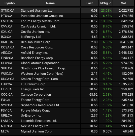Open Denison Mines Corp.
The height and width of the screenshot is (136, 135).
pyautogui.click(x=36, y=42)
